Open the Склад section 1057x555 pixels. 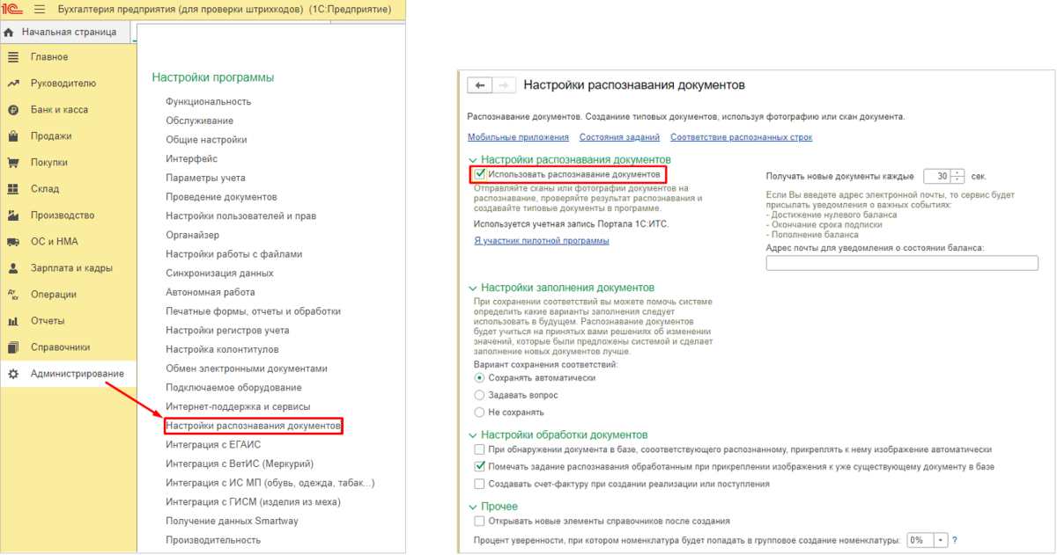[45, 189]
